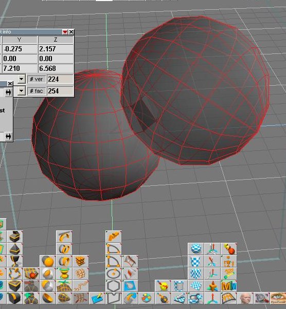This screenshot has height=309, width=286.
Task: Click the upper dropdown arrow left of # ver
Action: (21, 79)
